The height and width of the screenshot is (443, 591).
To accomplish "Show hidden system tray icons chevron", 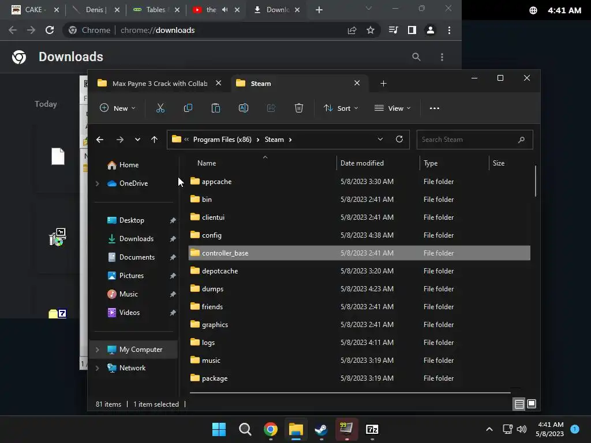I will click(489, 429).
